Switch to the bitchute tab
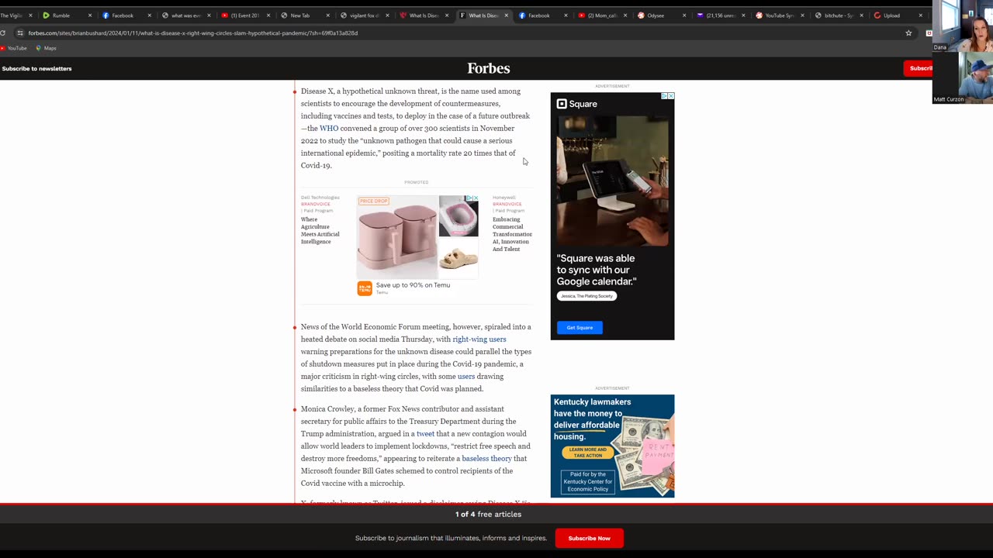993x558 pixels. point(839,15)
